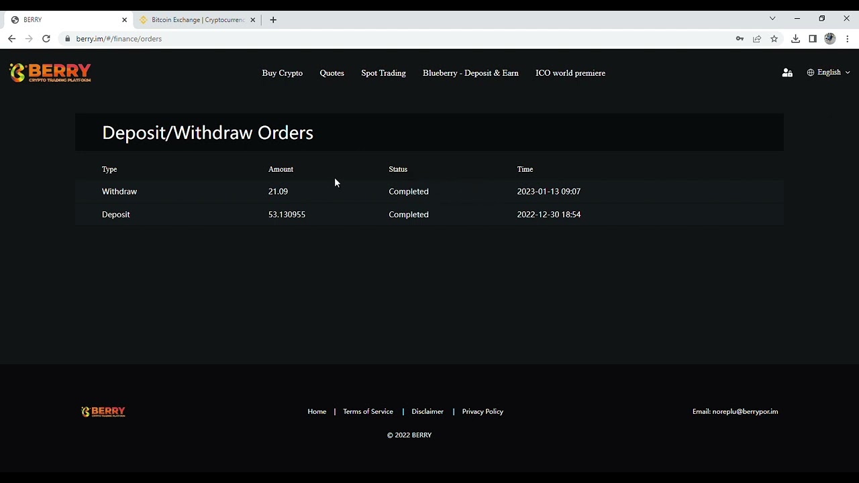This screenshot has height=483, width=859.
Task: Click time 2022-12-30 18:54
Action: click(x=549, y=215)
